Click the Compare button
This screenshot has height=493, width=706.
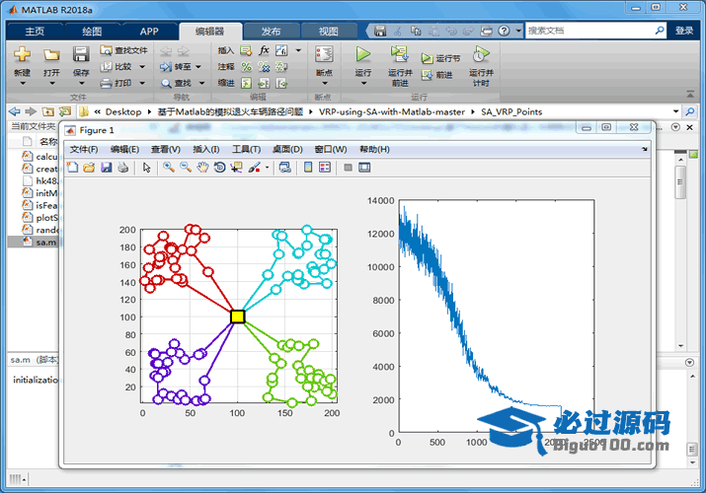click(117, 66)
